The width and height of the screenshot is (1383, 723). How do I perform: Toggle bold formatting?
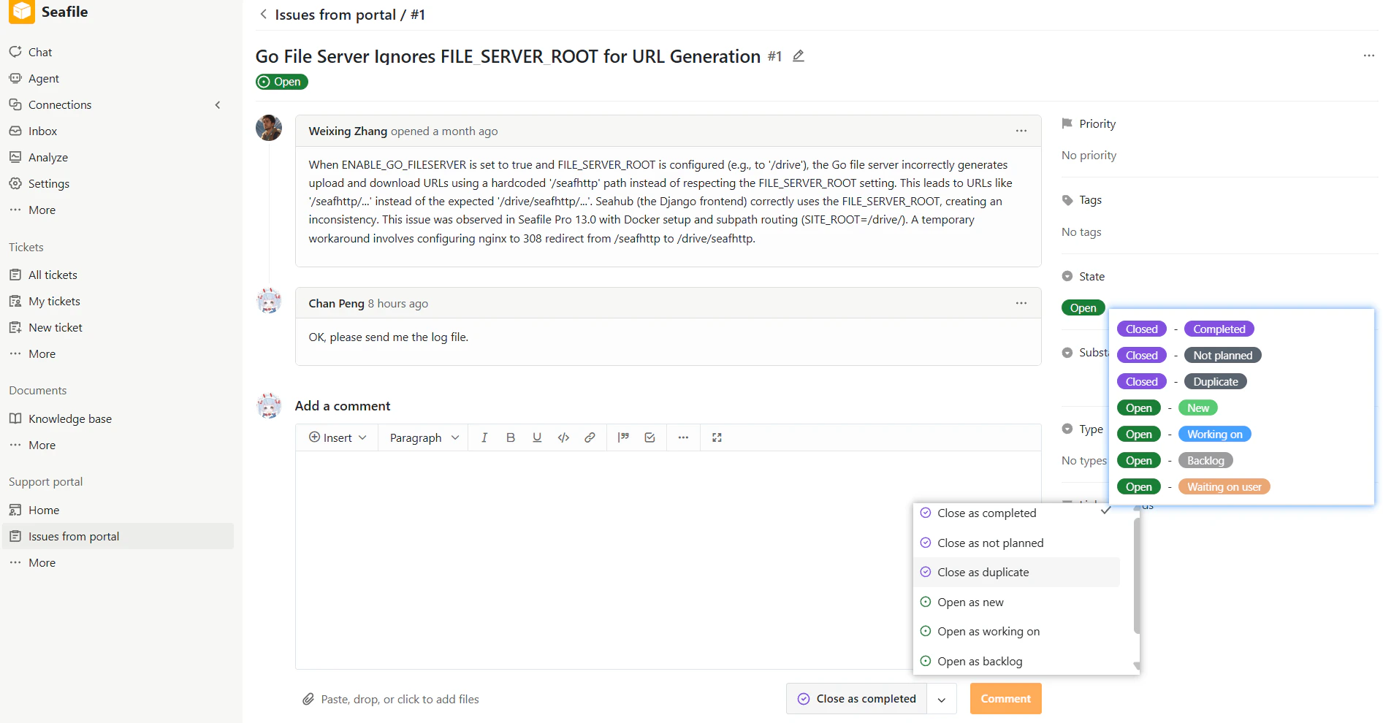point(511,437)
